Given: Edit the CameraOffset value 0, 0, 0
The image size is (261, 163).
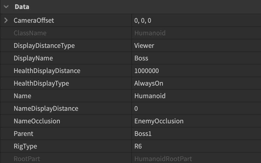Looking at the screenshot, I should (196, 21).
